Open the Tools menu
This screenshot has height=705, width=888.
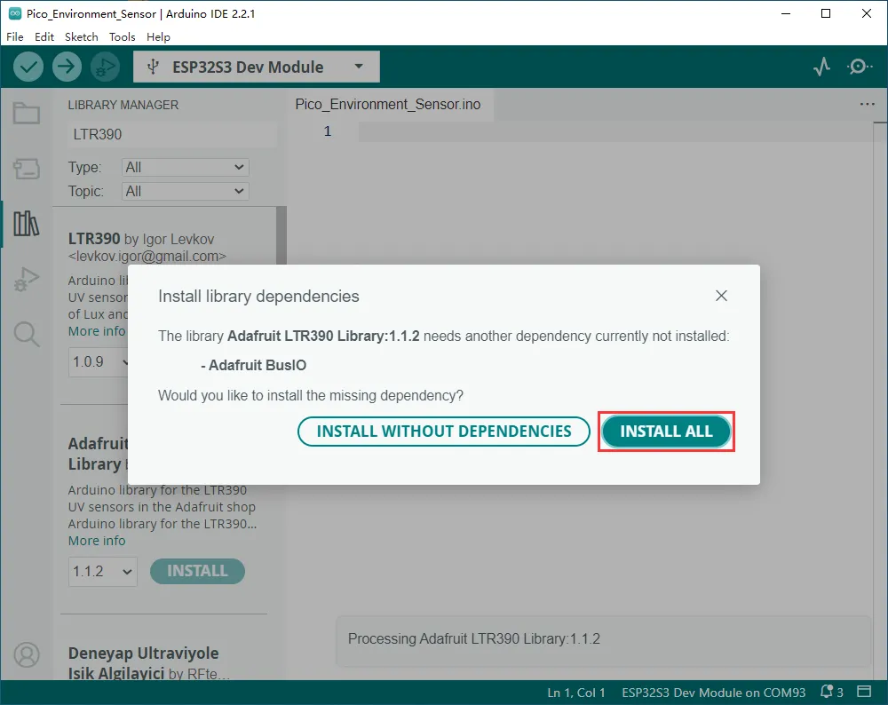coord(123,36)
